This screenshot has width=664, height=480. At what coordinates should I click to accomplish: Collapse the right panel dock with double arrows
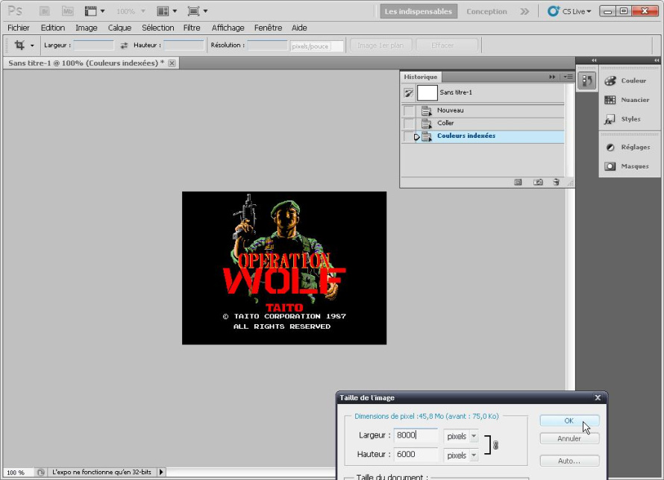(x=657, y=60)
